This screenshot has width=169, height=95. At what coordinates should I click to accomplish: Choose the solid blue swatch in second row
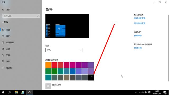click(x=73, y=71)
